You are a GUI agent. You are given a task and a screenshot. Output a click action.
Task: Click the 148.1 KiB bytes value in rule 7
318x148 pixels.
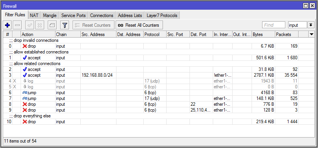coord(265,98)
